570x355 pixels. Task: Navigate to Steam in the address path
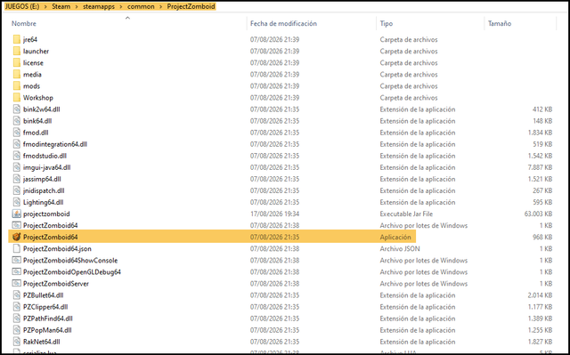click(x=61, y=6)
